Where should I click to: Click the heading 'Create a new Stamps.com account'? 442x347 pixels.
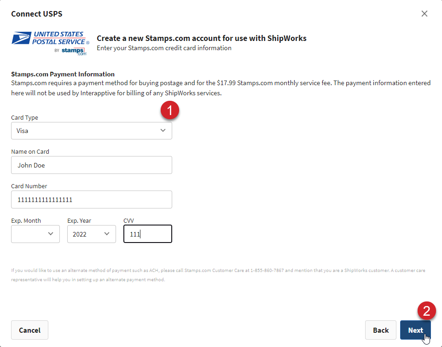tap(202, 38)
